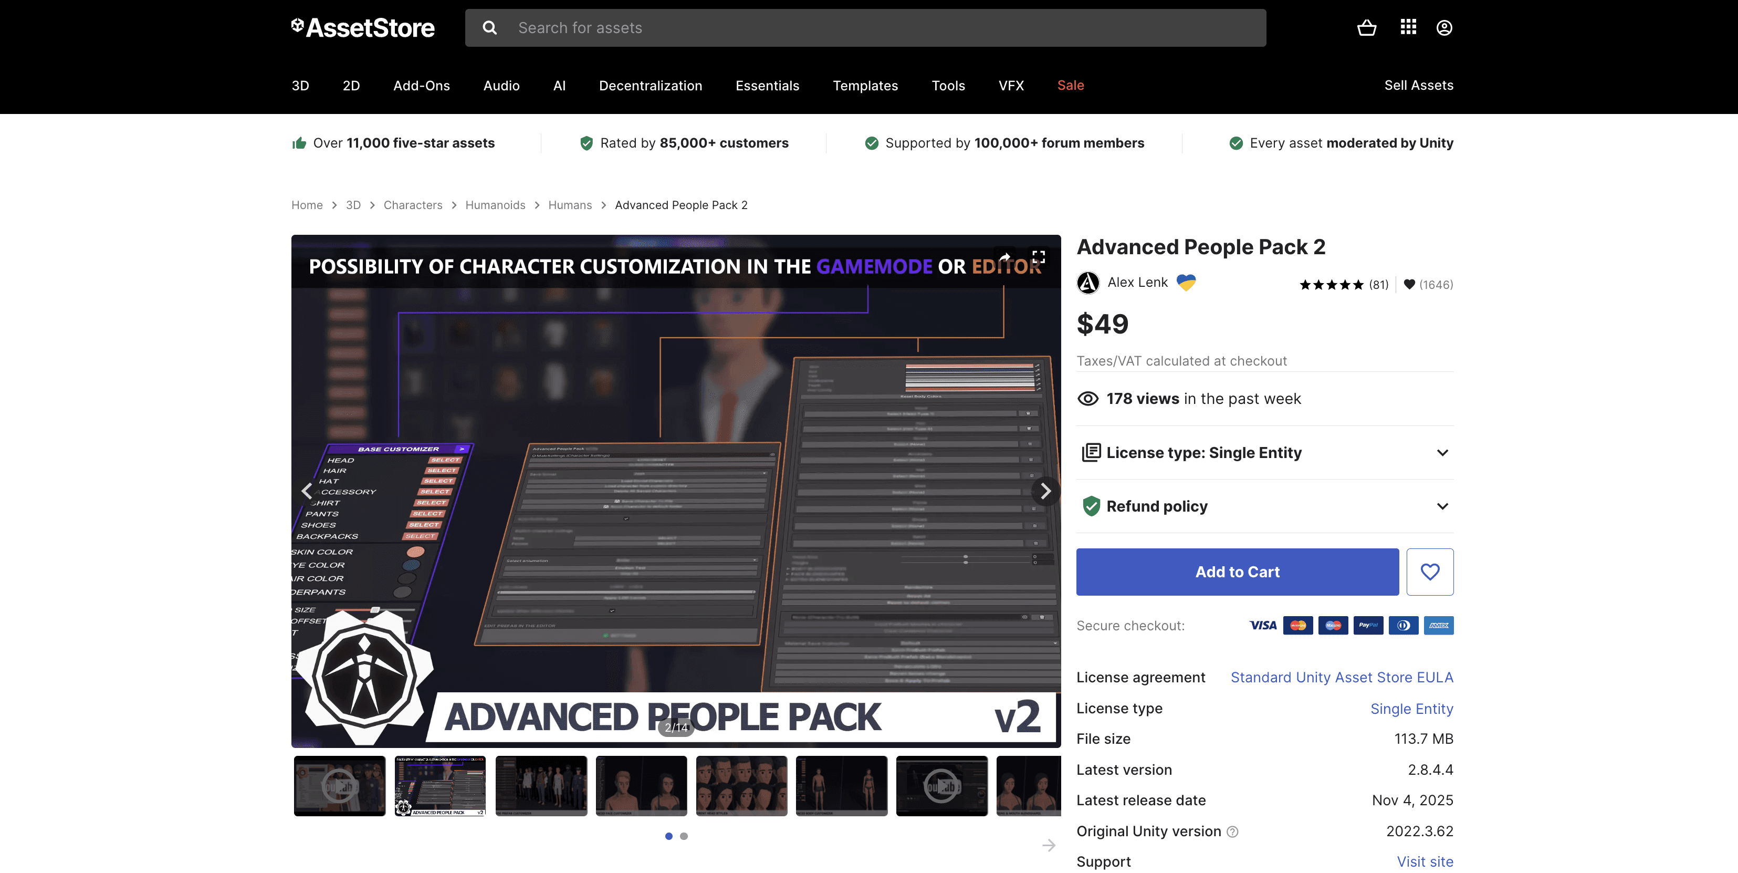Go to Home breadcrumb
Viewport: 1738px width, 873px height.
[307, 205]
